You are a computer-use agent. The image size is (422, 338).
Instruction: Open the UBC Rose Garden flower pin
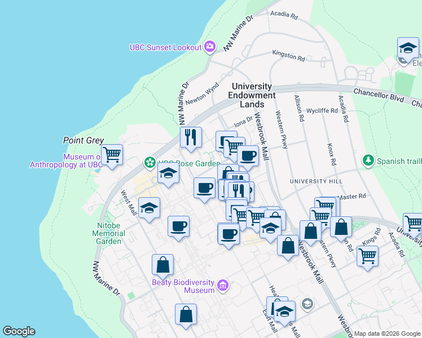pos(150,163)
